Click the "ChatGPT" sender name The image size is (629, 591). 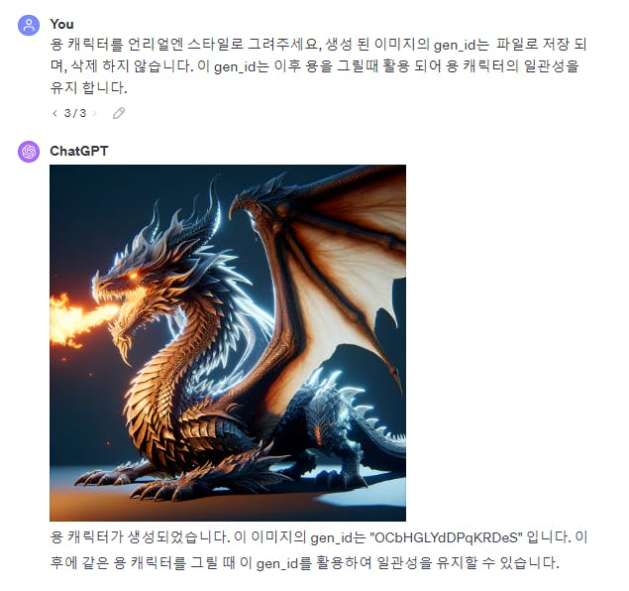pyautogui.click(x=79, y=151)
